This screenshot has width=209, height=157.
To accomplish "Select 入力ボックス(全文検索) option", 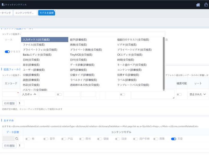I will click(x=45, y=40).
